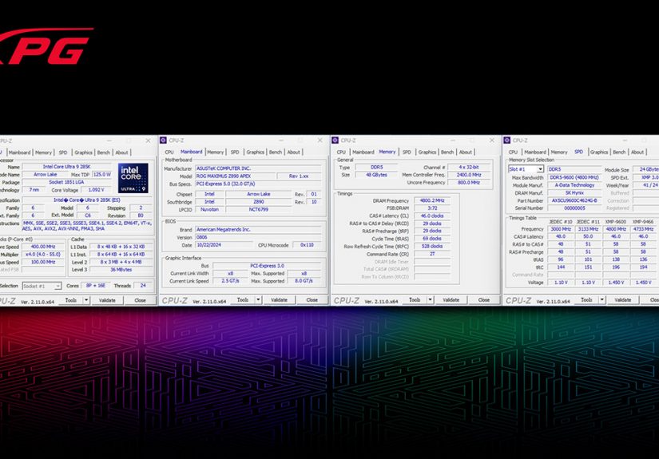This screenshot has width=659, height=459.
Task: Close the Memory window with the title bar X
Action: [x=492, y=140]
